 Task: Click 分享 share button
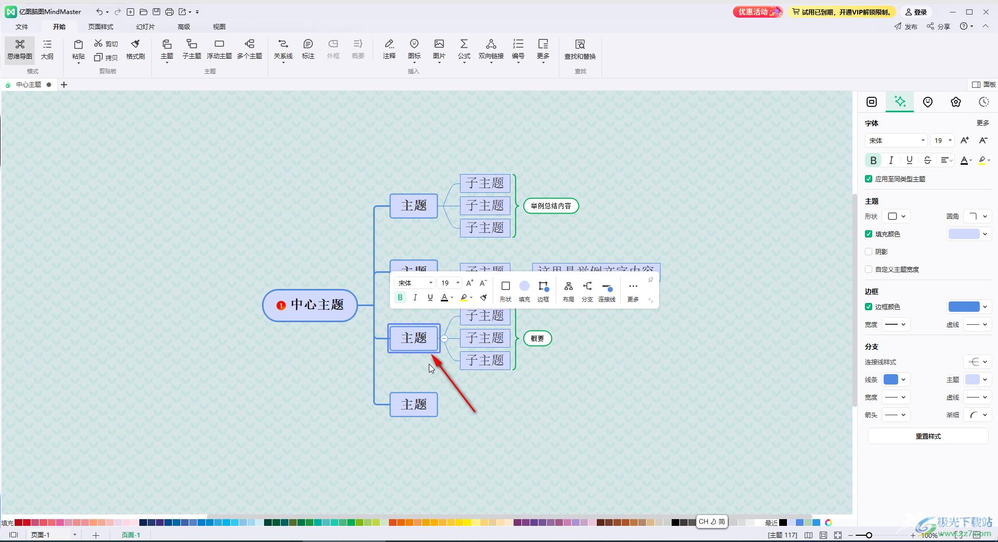point(938,26)
